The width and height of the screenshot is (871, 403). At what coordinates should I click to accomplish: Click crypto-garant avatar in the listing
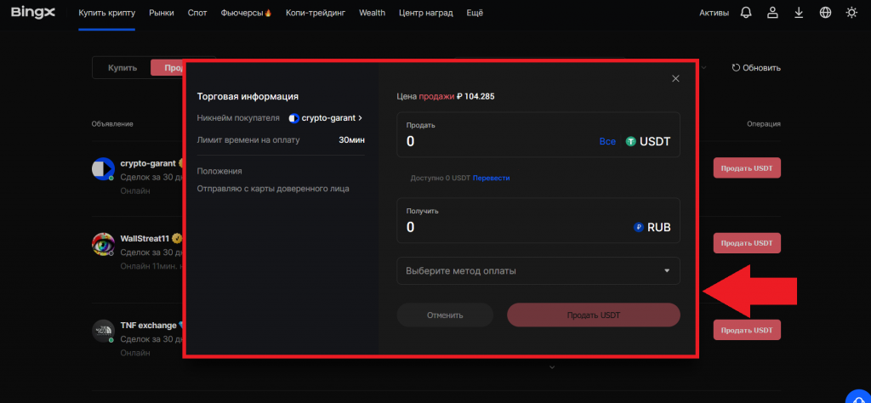(103, 168)
